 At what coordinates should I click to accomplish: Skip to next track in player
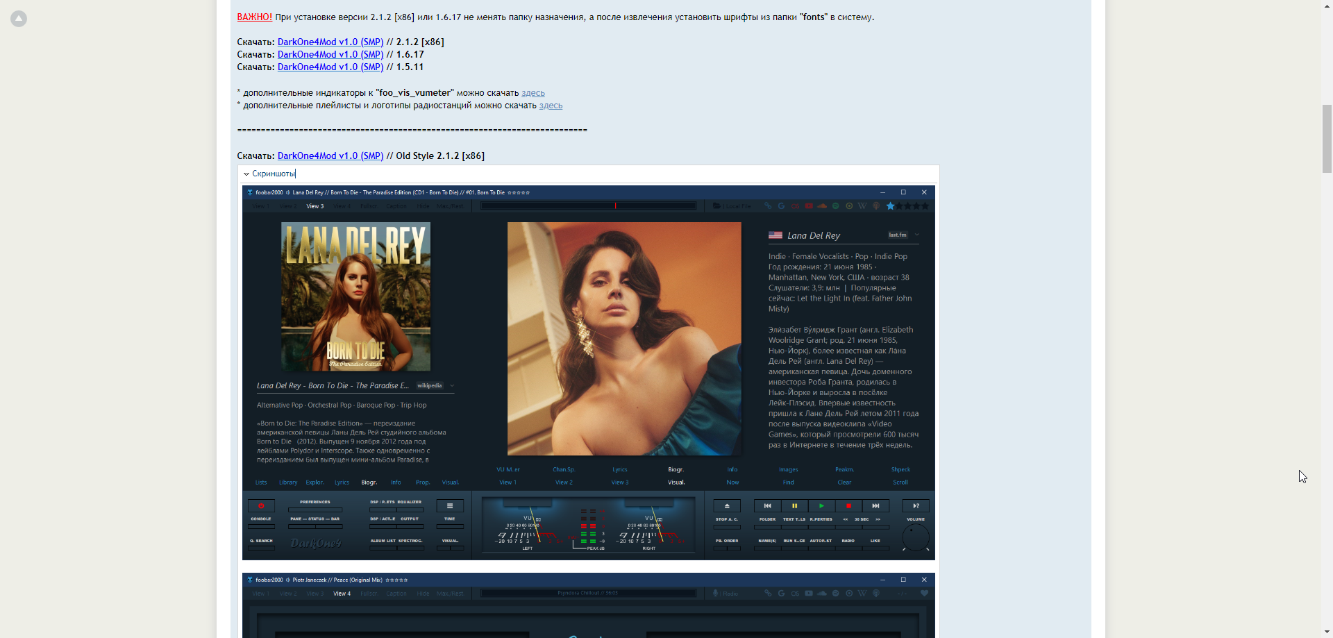(875, 506)
